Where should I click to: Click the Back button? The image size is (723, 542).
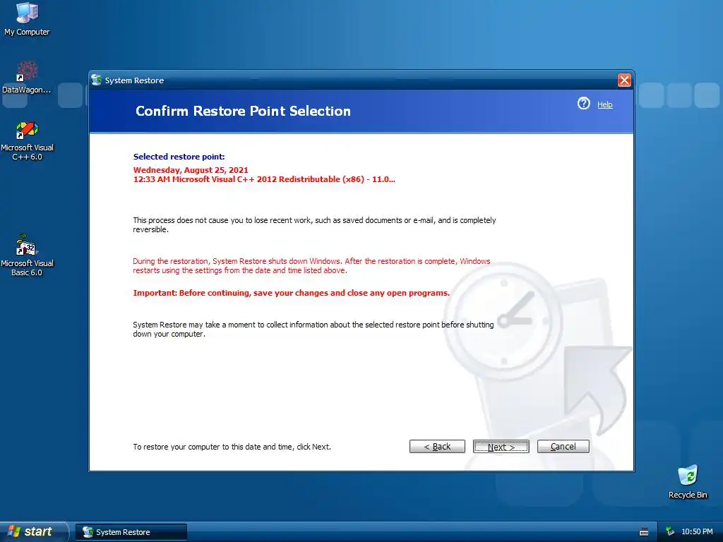click(437, 446)
